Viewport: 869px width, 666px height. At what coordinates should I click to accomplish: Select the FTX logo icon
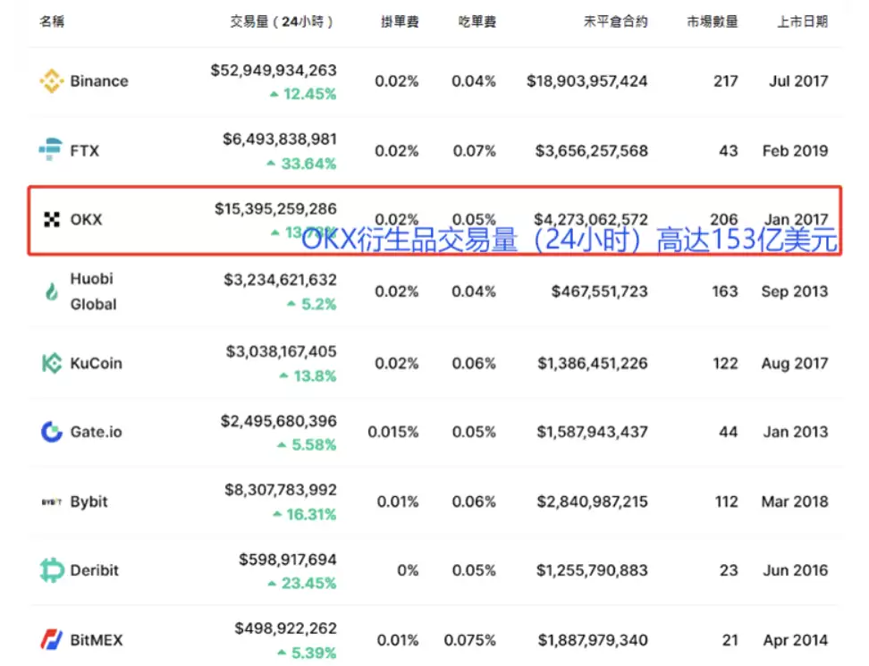(51, 150)
